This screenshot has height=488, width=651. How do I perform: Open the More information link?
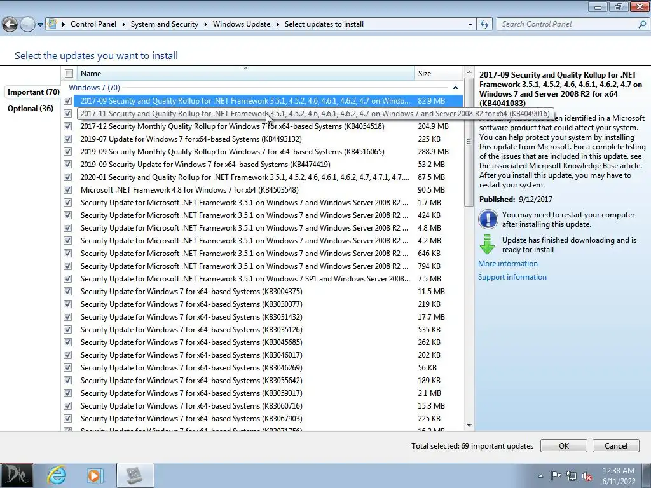(x=508, y=264)
